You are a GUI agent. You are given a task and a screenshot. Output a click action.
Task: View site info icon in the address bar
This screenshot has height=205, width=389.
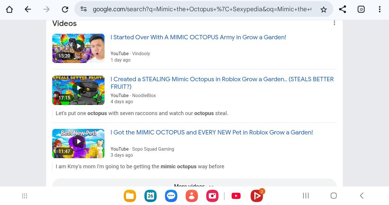84,9
